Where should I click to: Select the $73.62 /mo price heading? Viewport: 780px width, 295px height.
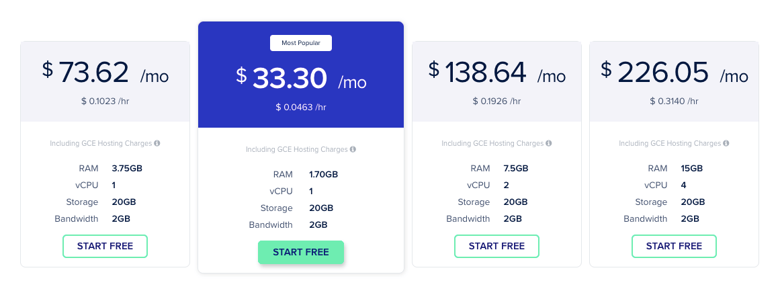(x=105, y=73)
